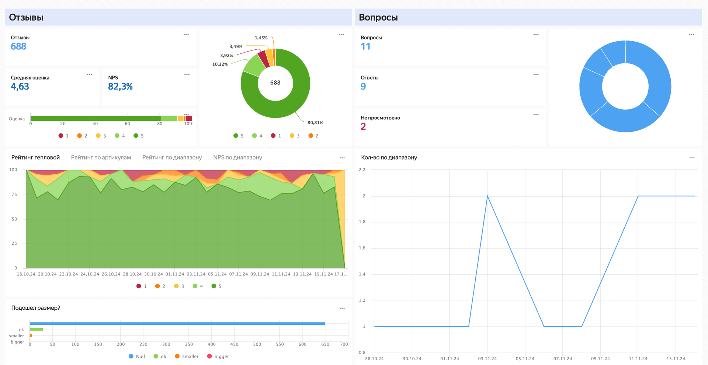Click the 688 reviews count value

18,46
